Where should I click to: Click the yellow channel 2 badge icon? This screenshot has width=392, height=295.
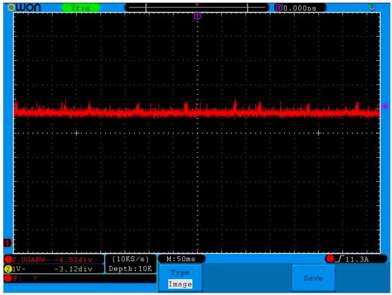[x=8, y=269]
